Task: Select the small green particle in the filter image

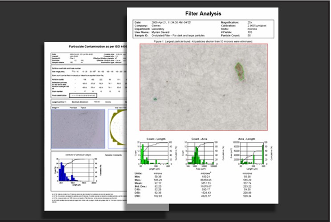Action: (x=155, y=99)
